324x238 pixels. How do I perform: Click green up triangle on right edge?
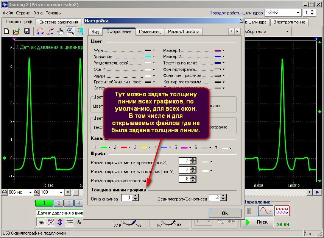tap(320, 42)
